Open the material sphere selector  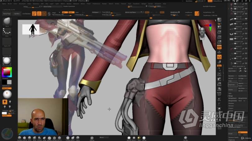(x=7, y=61)
